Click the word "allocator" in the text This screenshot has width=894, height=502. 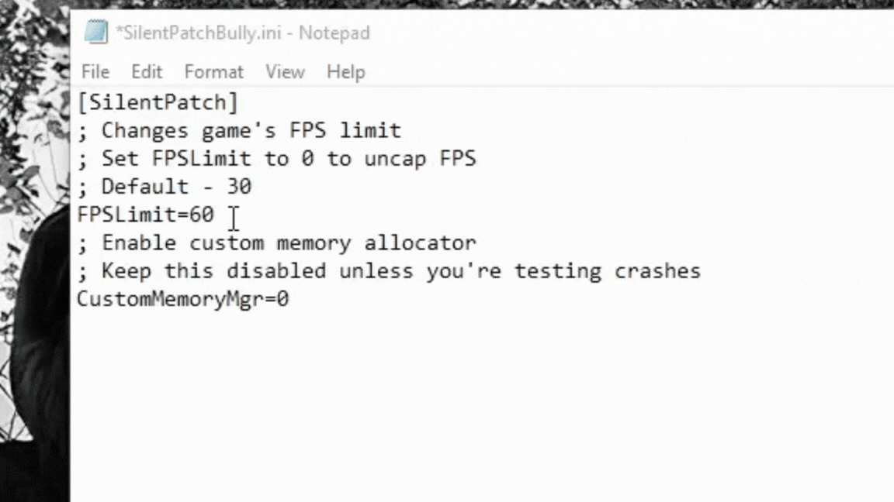click(420, 243)
